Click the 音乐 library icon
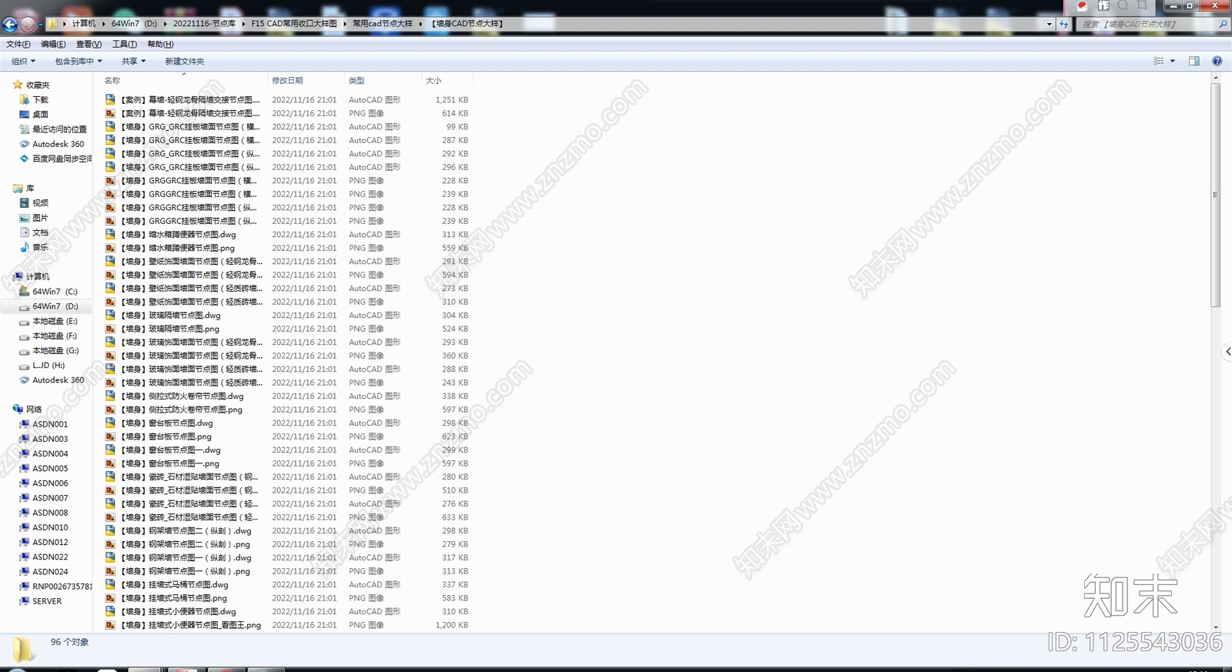 point(25,247)
